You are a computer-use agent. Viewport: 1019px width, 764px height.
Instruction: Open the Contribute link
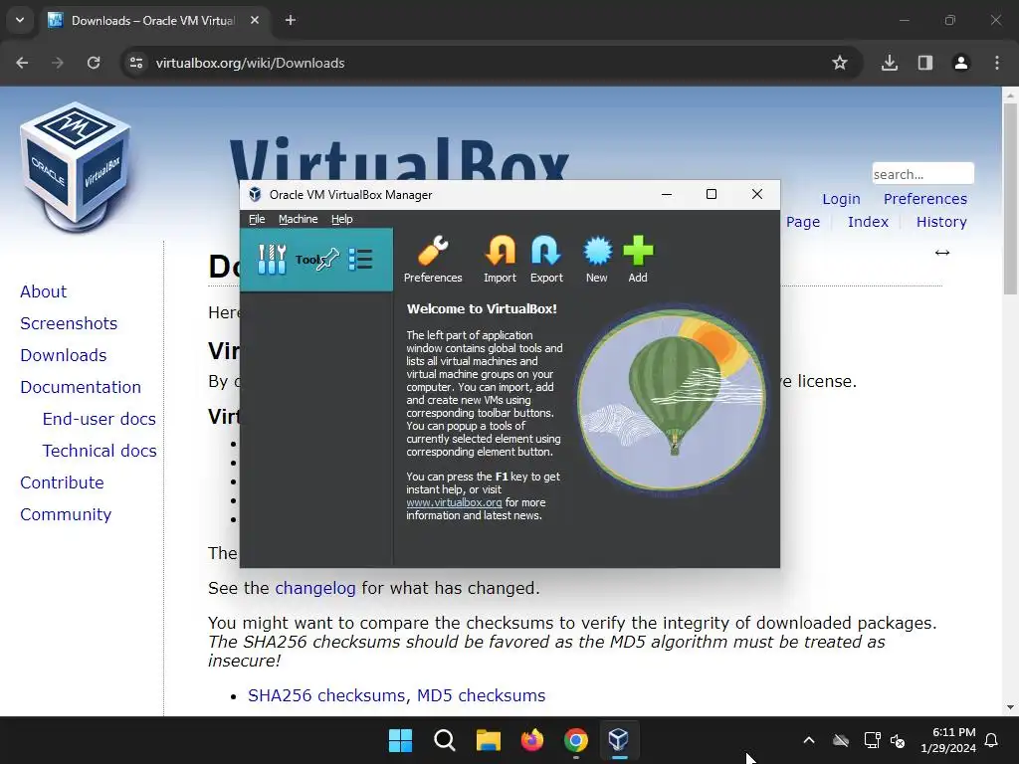[63, 482]
